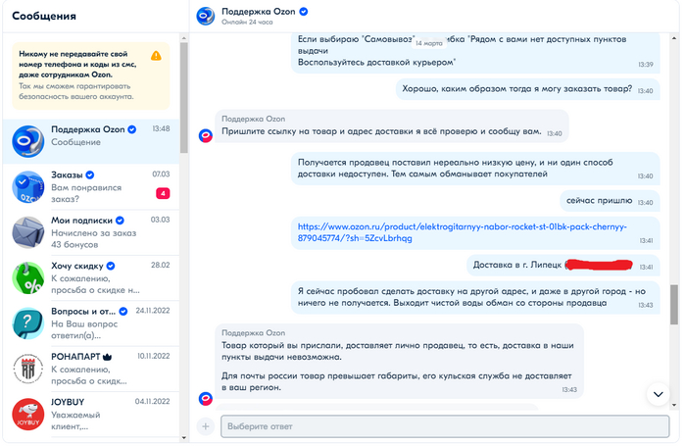This screenshot has width=686, height=446.
Task: Select the 'JOYBUY' conversation title
Action: [68, 402]
